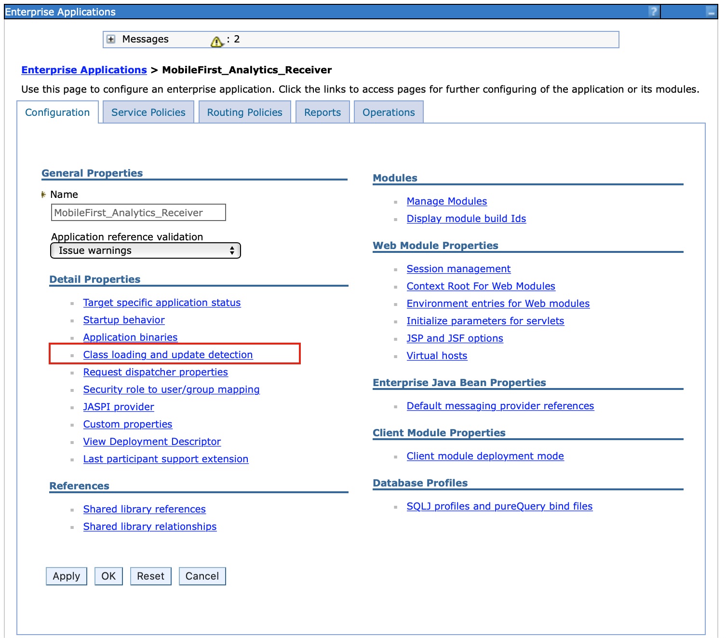The width and height of the screenshot is (726, 638).
Task: Open JSP and JSF options link
Action: click(x=455, y=338)
